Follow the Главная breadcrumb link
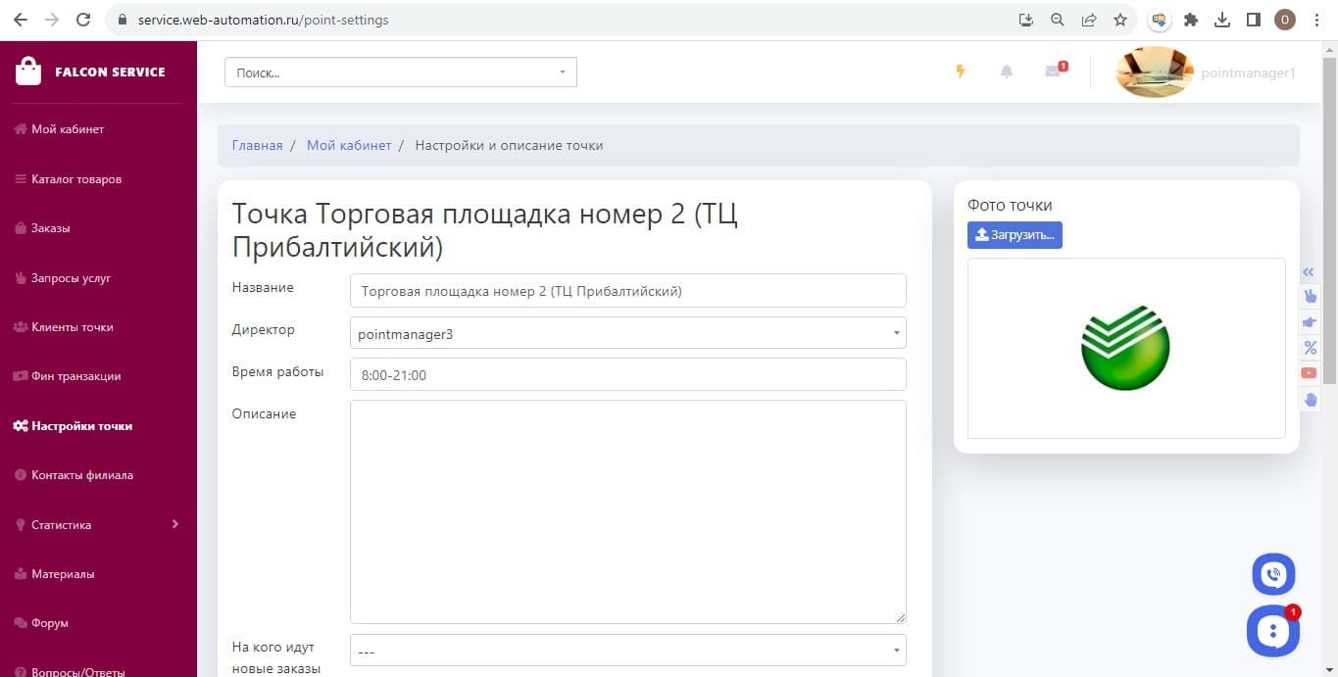Screen dimensions: 1338x677 [x=257, y=145]
